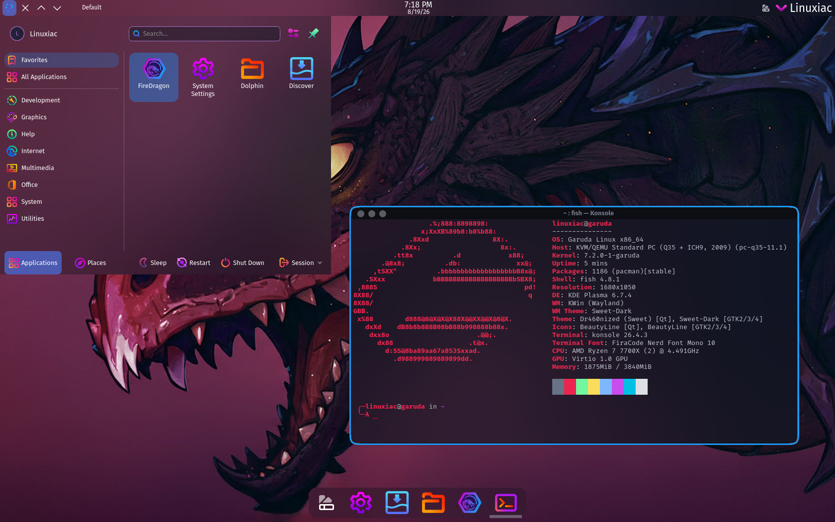Click third round button in Konsole titlebar

click(383, 214)
